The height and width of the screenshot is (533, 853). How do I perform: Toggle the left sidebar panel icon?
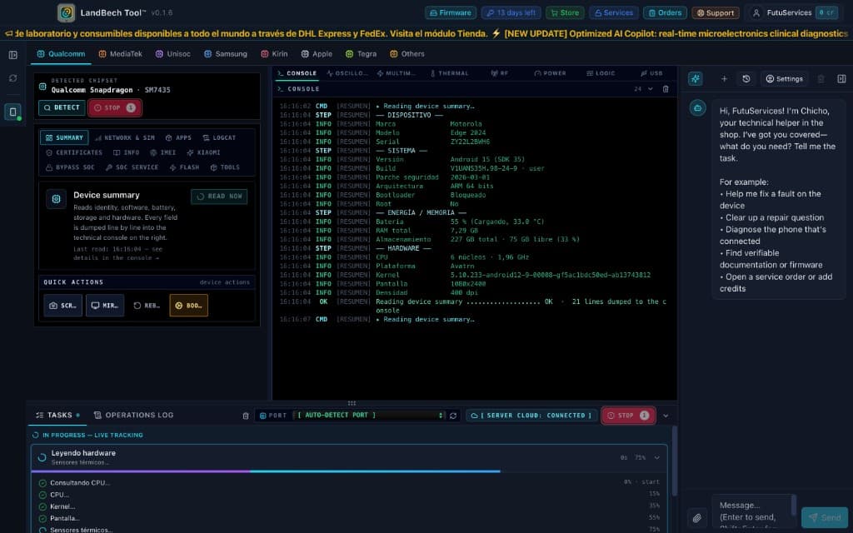click(x=13, y=55)
